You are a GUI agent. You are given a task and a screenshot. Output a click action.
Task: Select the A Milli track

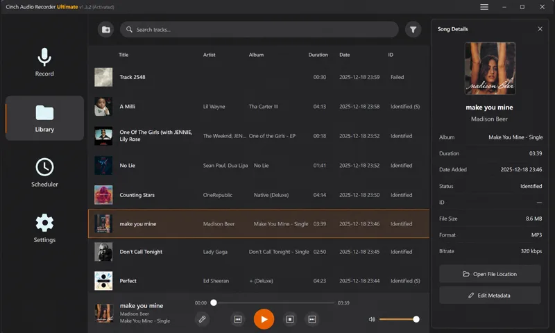click(259, 107)
